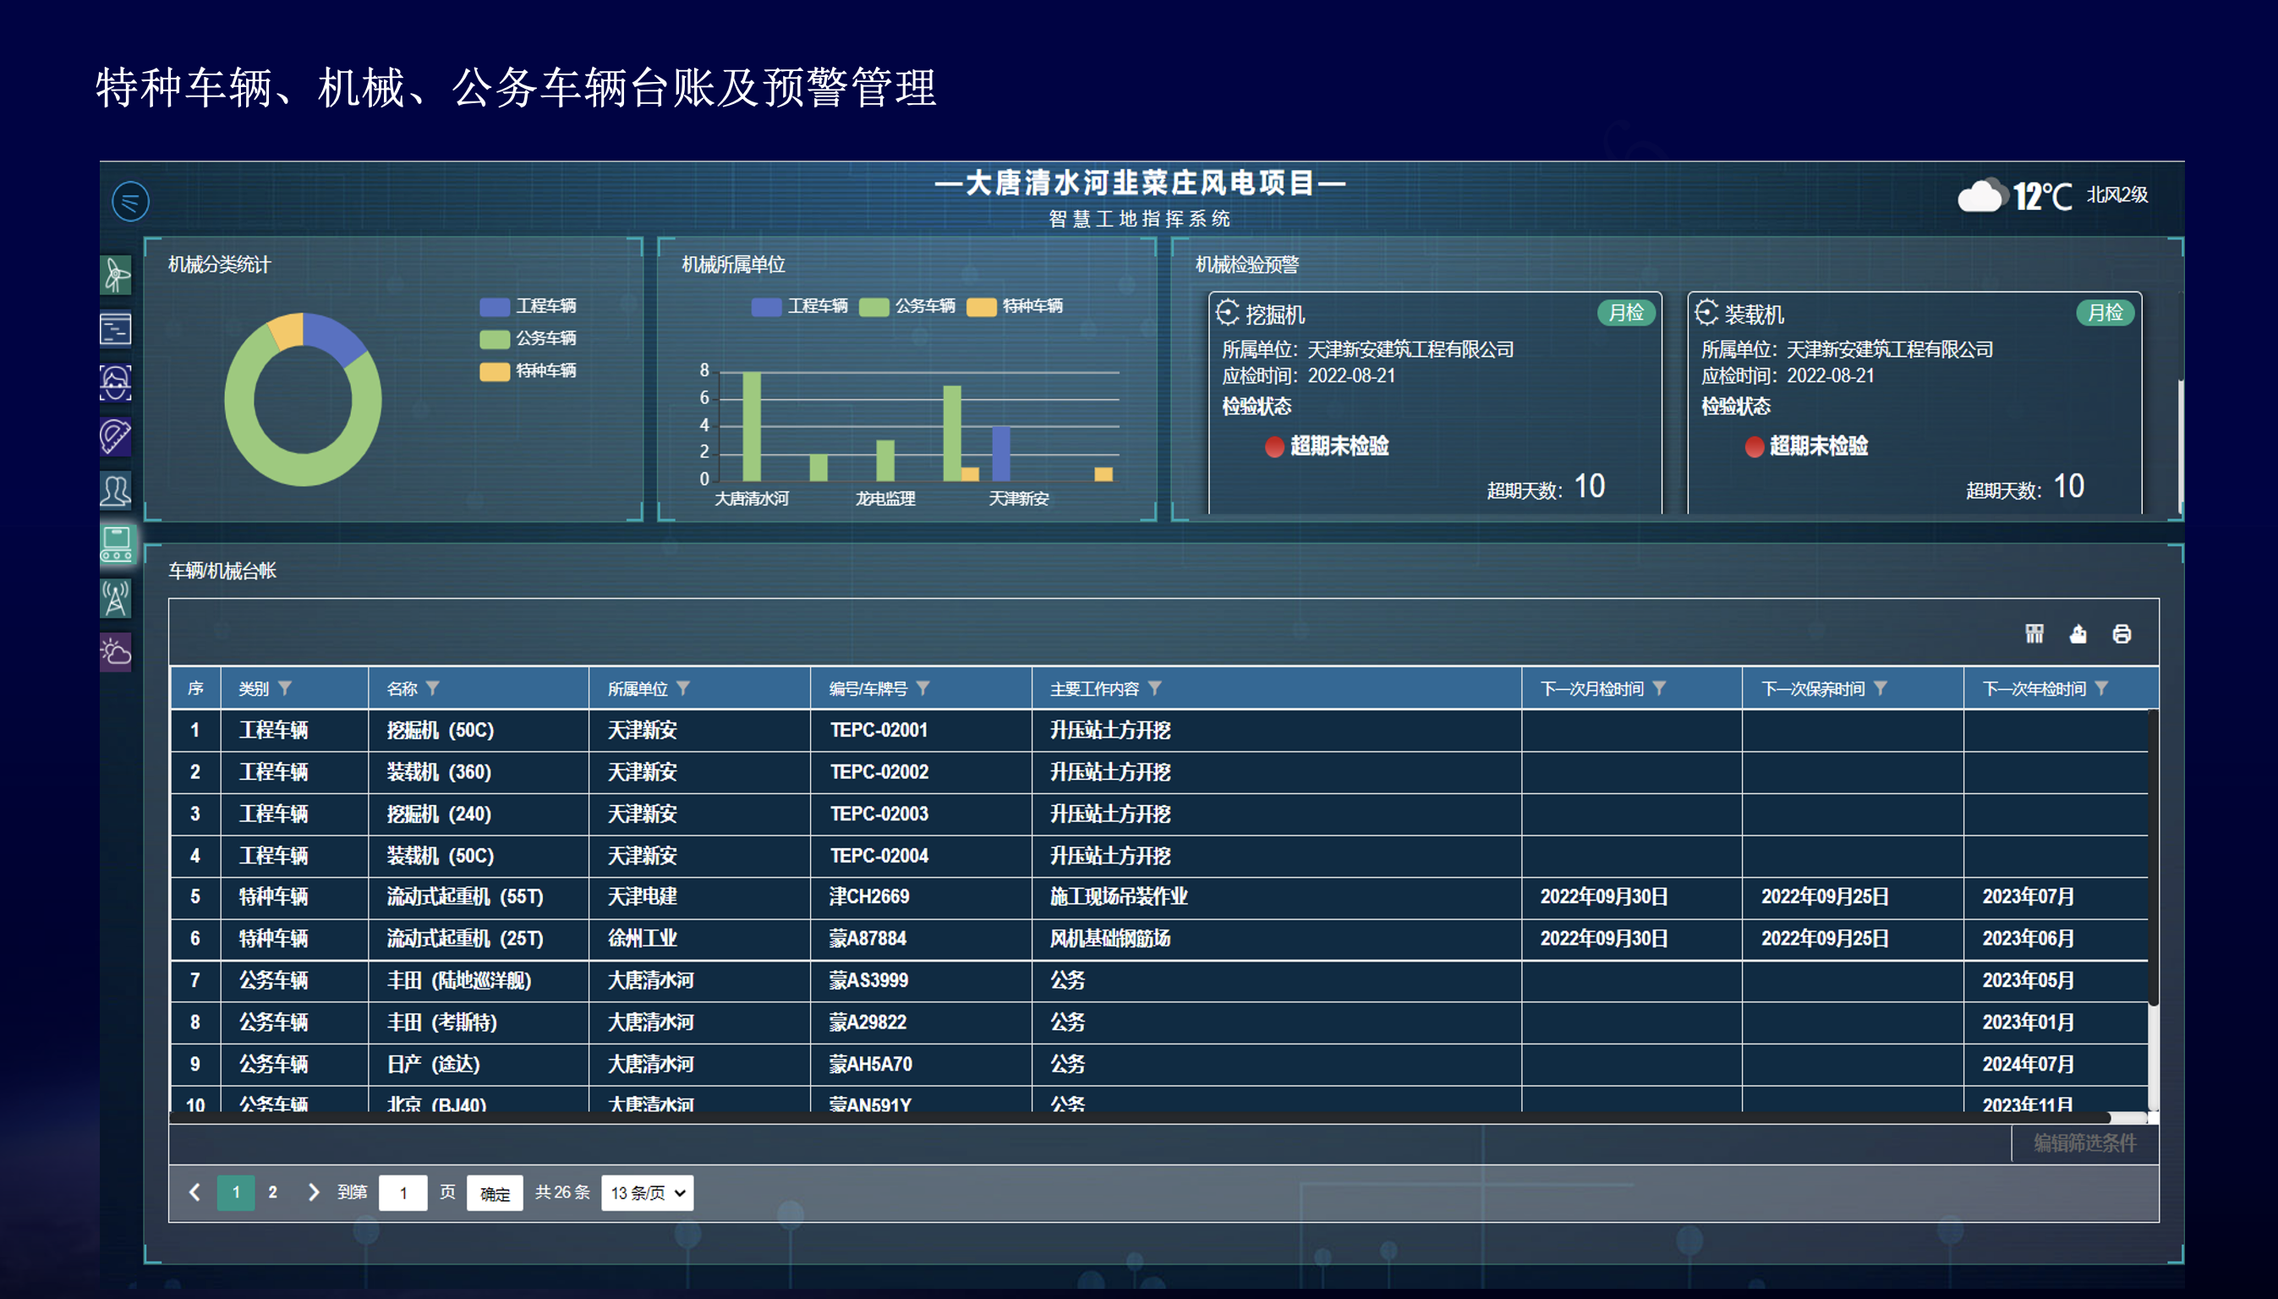
Task: Select page 1 in pagination
Action: [237, 1192]
